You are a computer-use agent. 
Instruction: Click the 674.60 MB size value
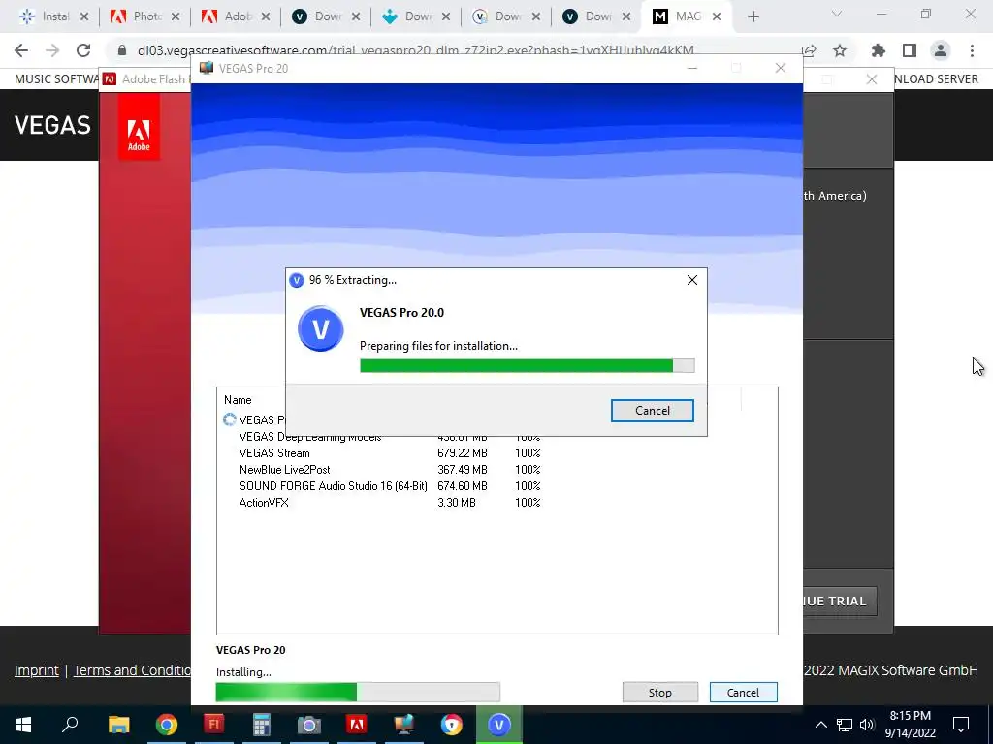463,486
